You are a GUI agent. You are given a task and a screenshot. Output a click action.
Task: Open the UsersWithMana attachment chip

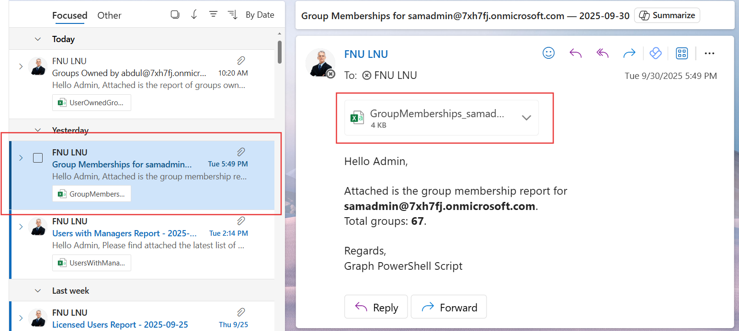pos(91,263)
